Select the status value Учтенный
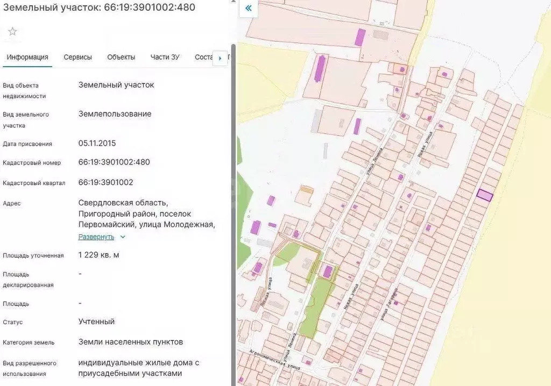 [97, 321]
